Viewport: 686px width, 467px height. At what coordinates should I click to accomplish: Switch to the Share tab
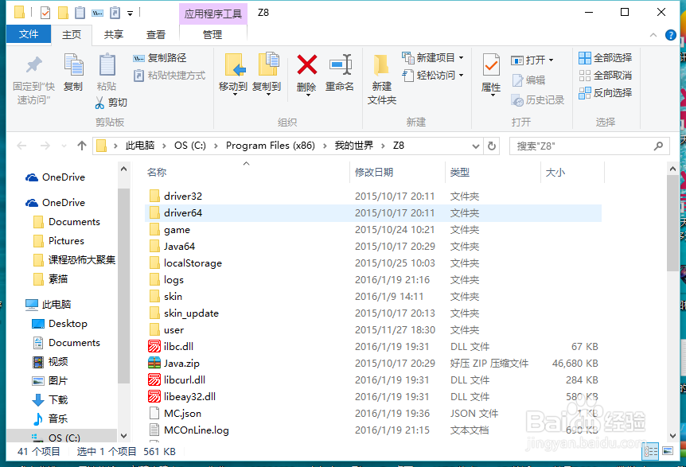pos(113,34)
